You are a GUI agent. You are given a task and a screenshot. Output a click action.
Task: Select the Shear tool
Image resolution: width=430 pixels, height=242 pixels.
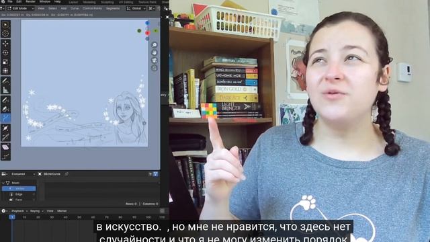coord(5,147)
